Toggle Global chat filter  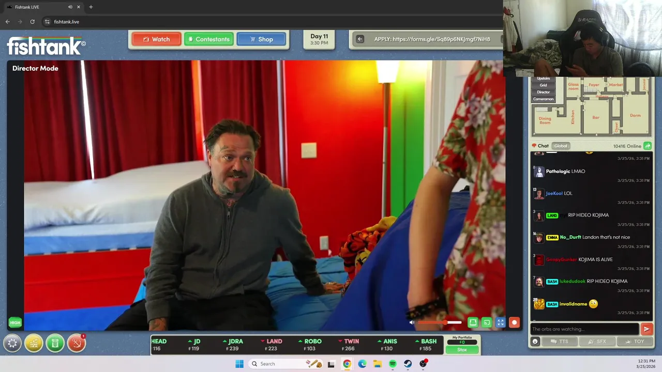click(x=561, y=146)
